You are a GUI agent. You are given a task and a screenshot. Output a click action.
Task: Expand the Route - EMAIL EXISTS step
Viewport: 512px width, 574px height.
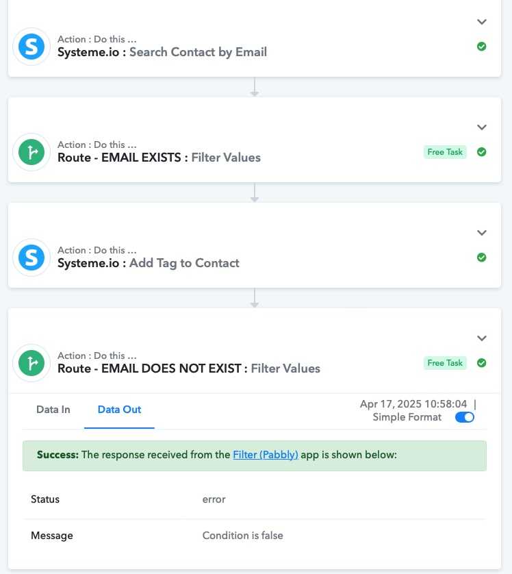point(482,127)
